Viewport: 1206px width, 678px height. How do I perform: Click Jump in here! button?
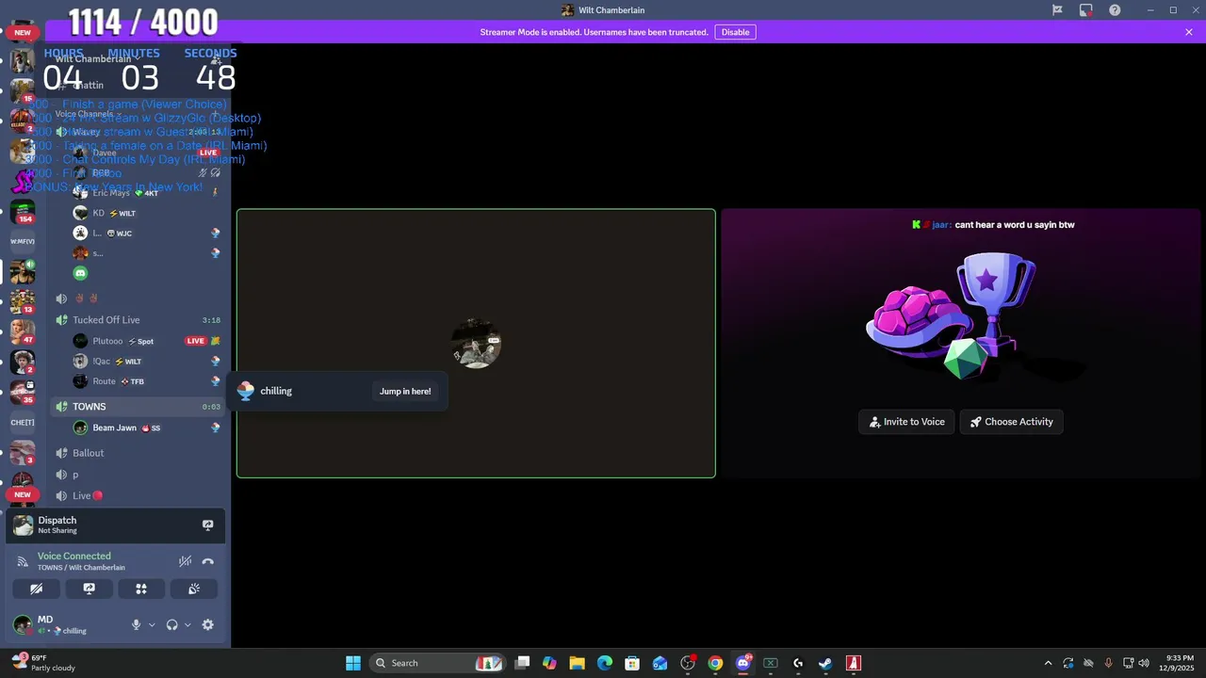pyautogui.click(x=405, y=391)
